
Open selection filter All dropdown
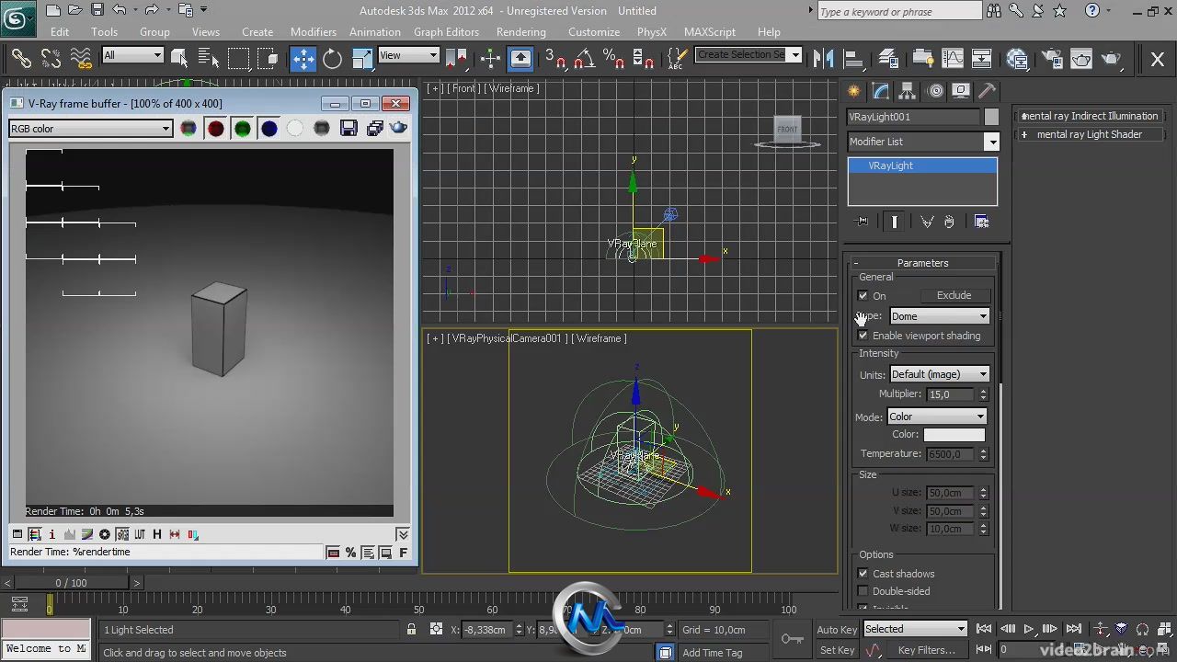[x=132, y=55]
